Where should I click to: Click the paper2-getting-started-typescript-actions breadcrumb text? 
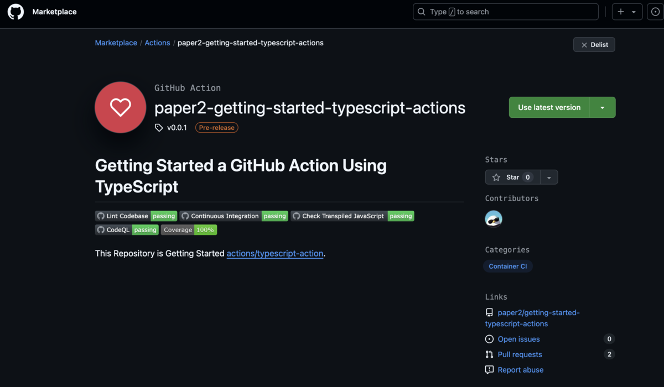coord(251,43)
